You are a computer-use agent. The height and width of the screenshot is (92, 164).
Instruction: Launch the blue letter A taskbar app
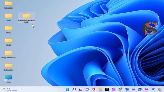pos(140,89)
